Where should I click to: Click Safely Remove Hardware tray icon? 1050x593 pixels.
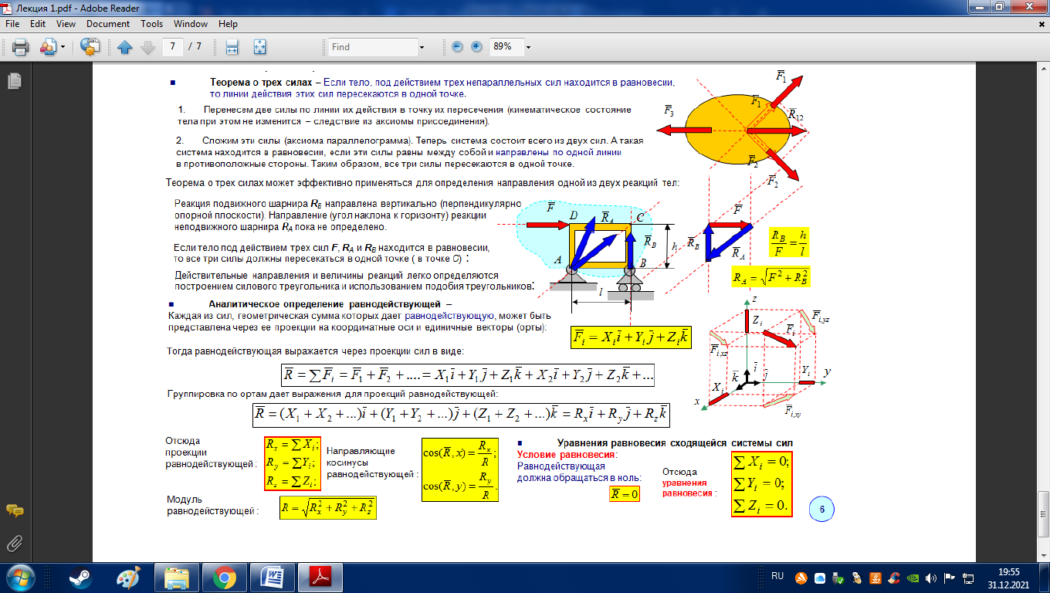(x=838, y=578)
